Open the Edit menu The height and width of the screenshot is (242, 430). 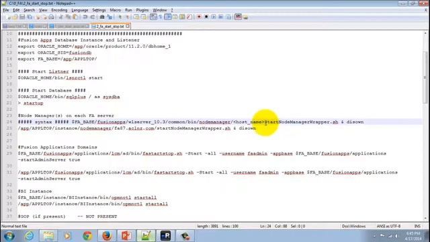[16, 10]
